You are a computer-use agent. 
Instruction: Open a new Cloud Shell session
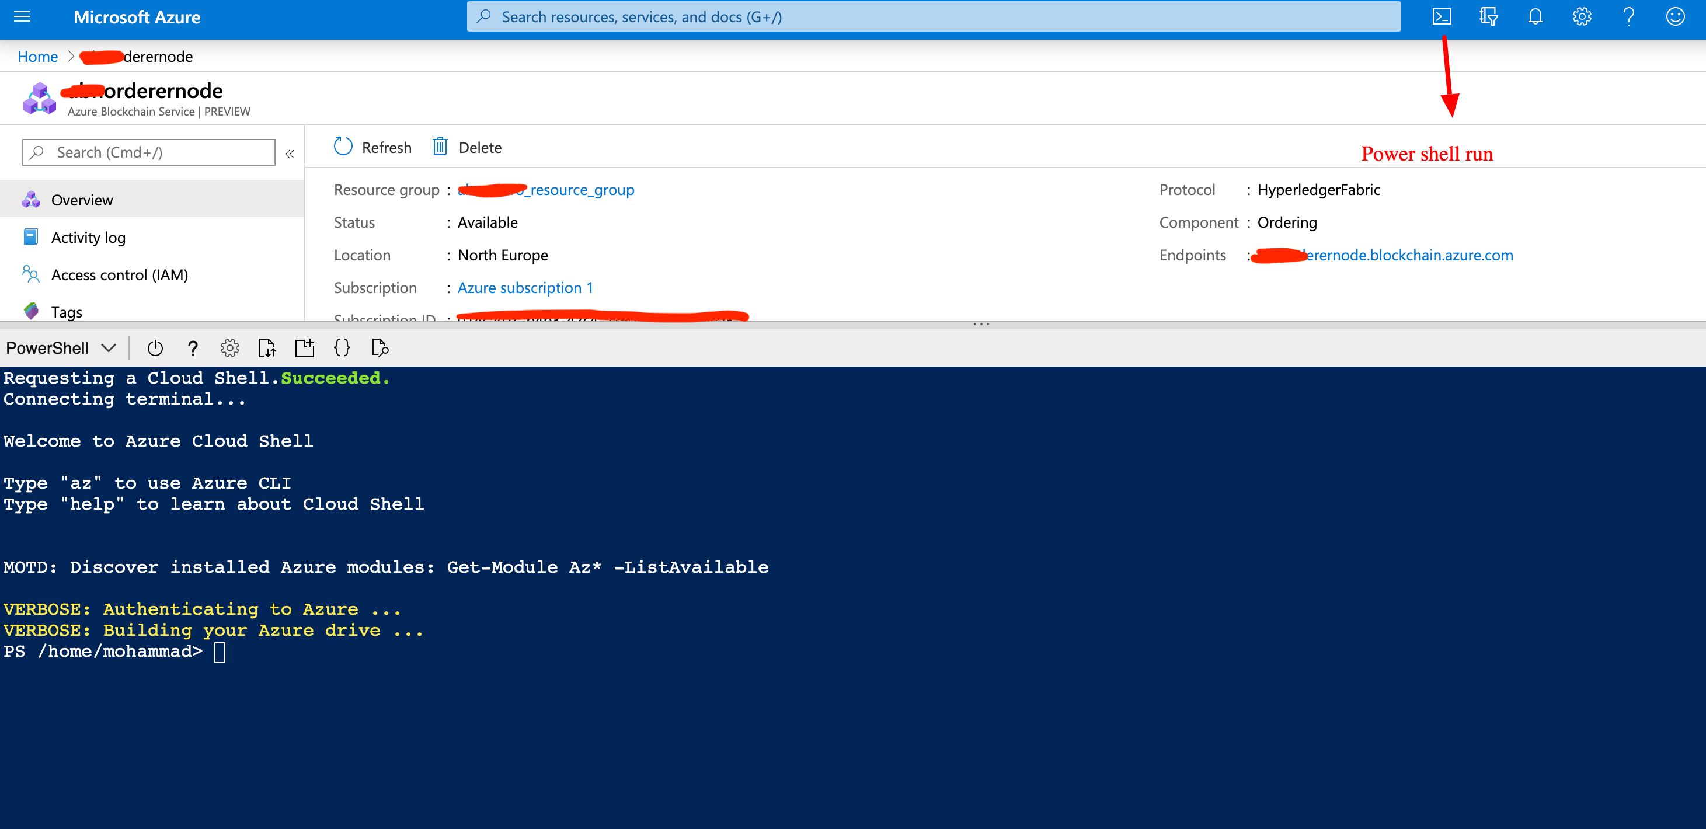click(x=305, y=347)
